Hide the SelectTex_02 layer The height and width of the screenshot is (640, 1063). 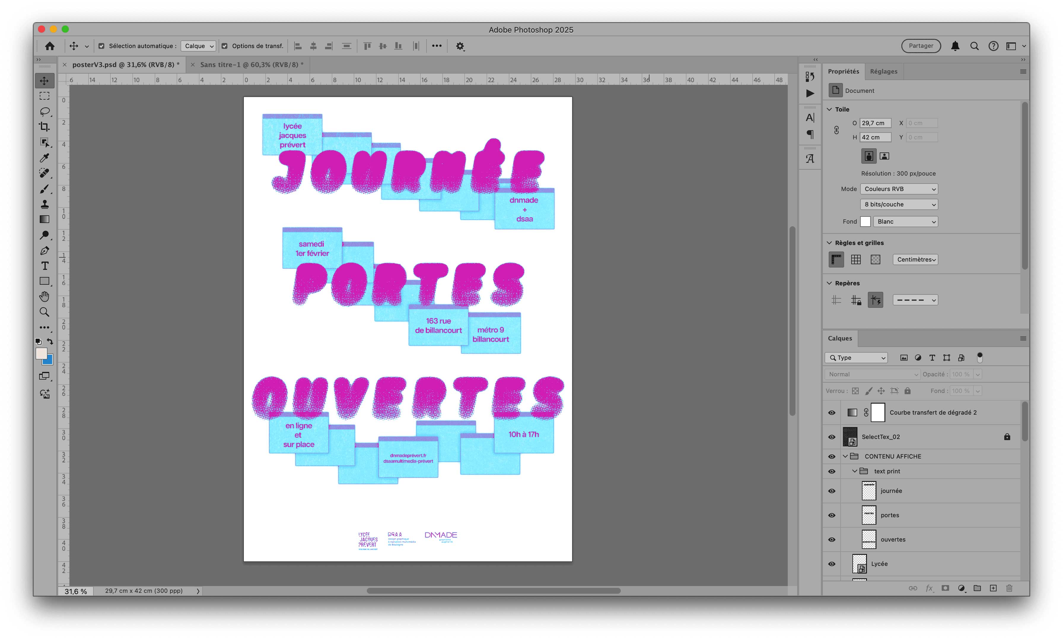[x=832, y=437]
